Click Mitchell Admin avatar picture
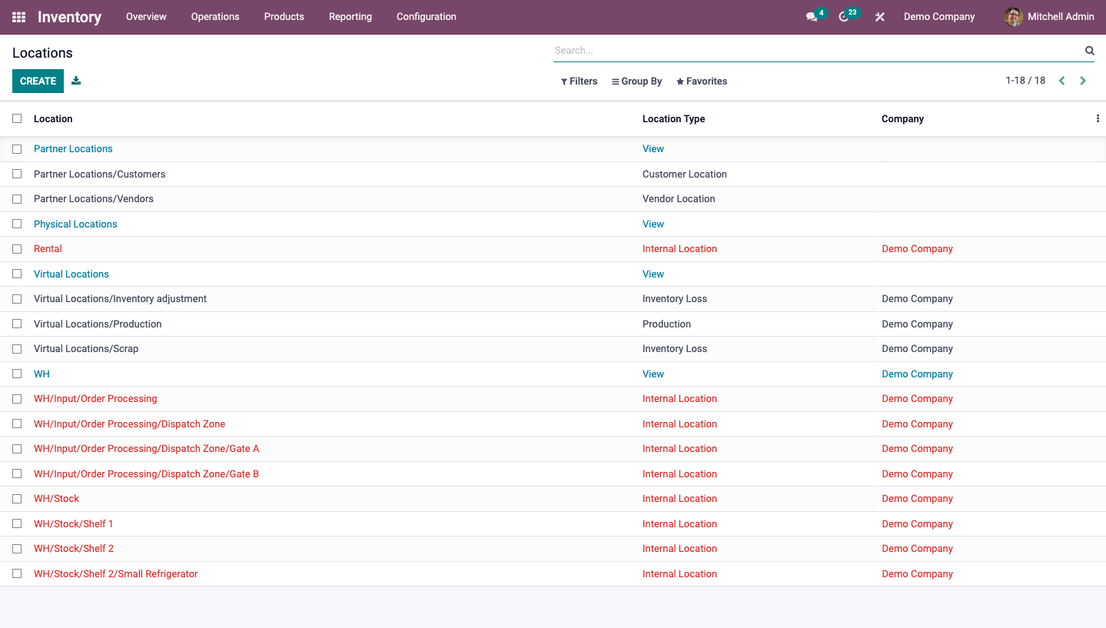 click(x=1014, y=17)
